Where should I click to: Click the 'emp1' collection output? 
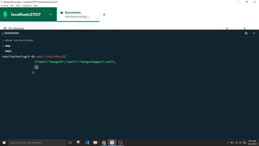[x=8, y=51]
